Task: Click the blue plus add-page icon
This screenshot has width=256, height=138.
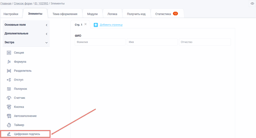Action: pyautogui.click(x=96, y=25)
